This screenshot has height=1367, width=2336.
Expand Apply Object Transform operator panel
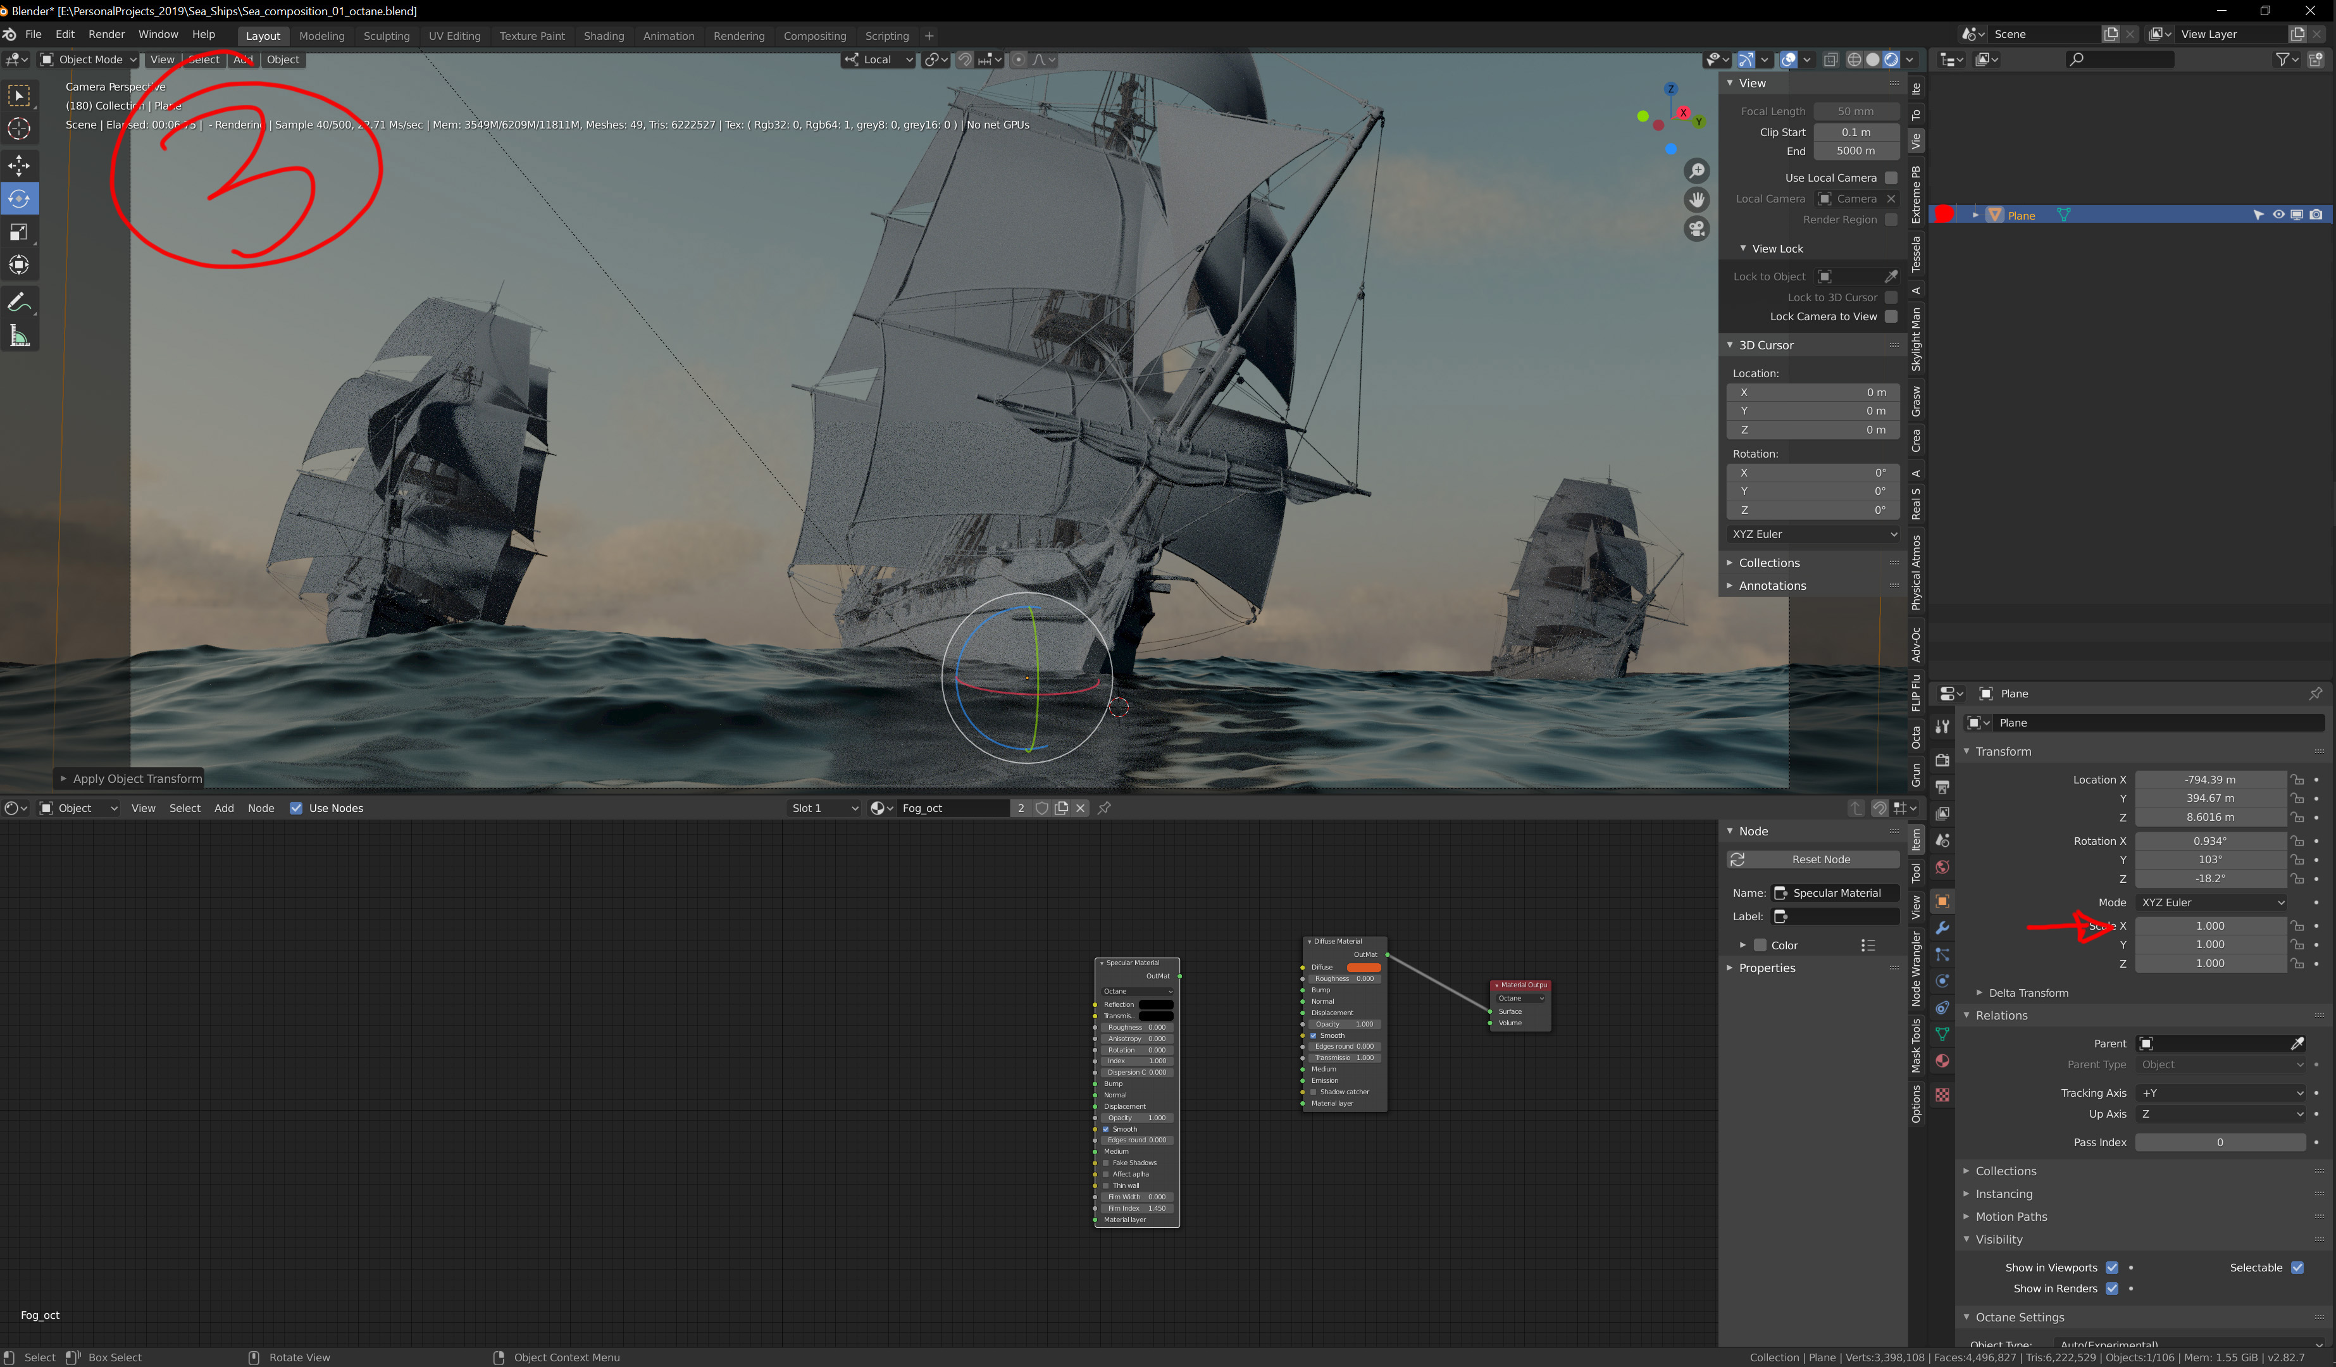coord(130,779)
